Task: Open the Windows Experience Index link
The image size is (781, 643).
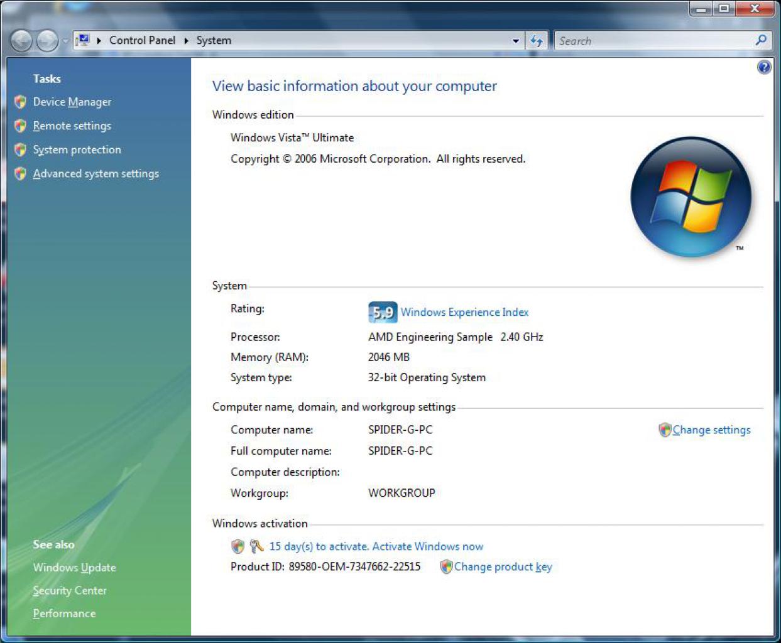Action: point(465,312)
